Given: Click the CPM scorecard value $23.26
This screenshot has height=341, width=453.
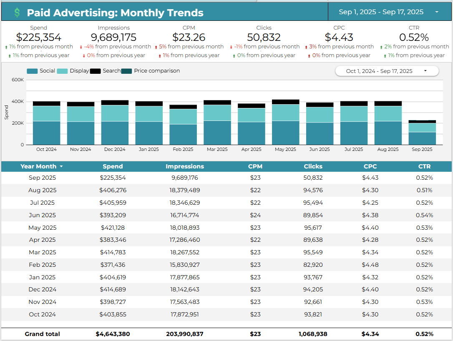Looking at the screenshot, I should [x=189, y=37].
